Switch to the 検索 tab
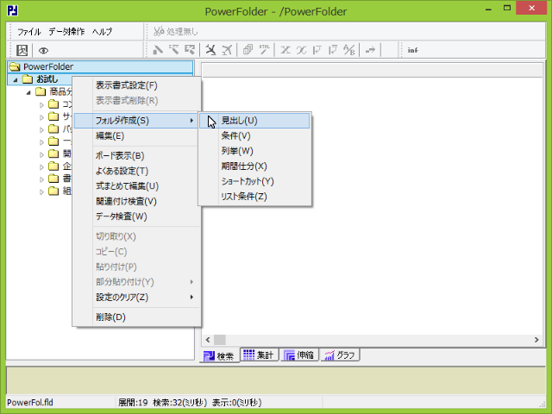552x414 pixels. click(219, 356)
